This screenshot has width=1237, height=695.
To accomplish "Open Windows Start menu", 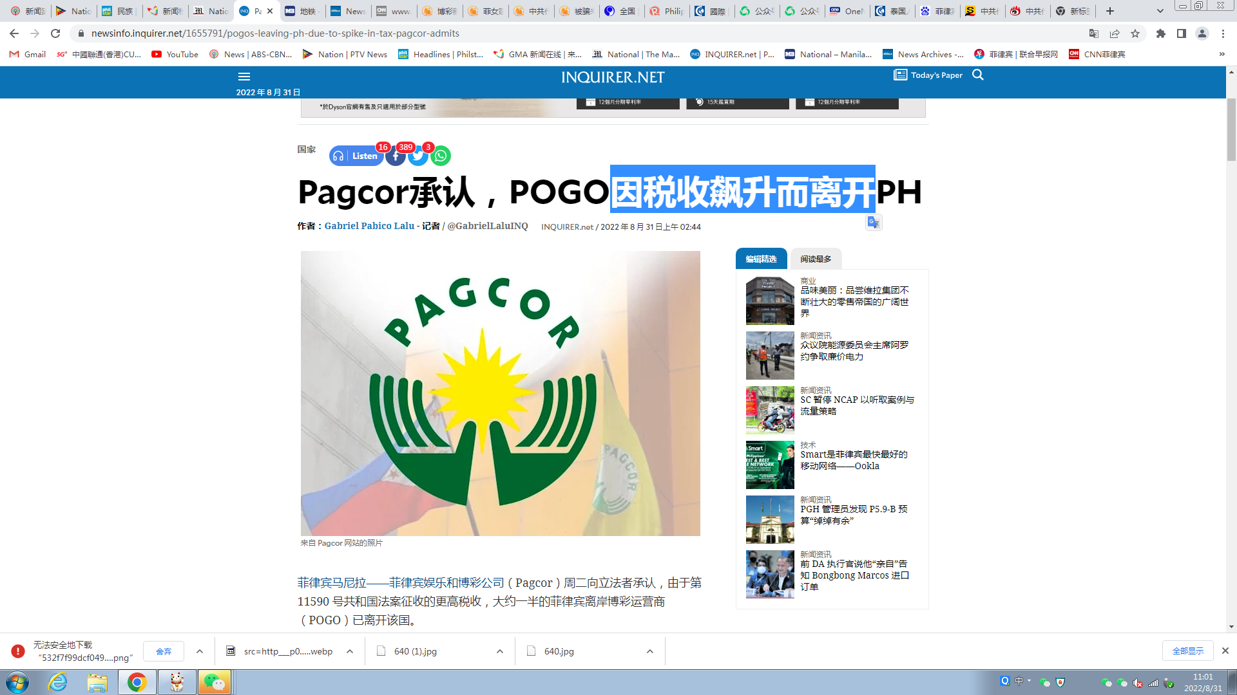I will pos(17,682).
